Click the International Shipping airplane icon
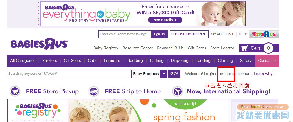The image size is (293, 122). (x=177, y=91)
